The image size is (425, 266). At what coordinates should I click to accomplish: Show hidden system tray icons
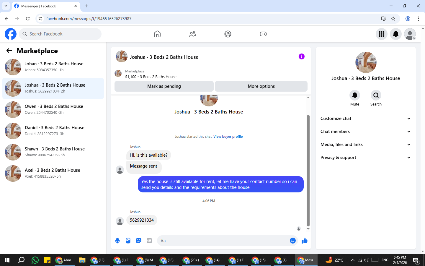click(x=352, y=260)
